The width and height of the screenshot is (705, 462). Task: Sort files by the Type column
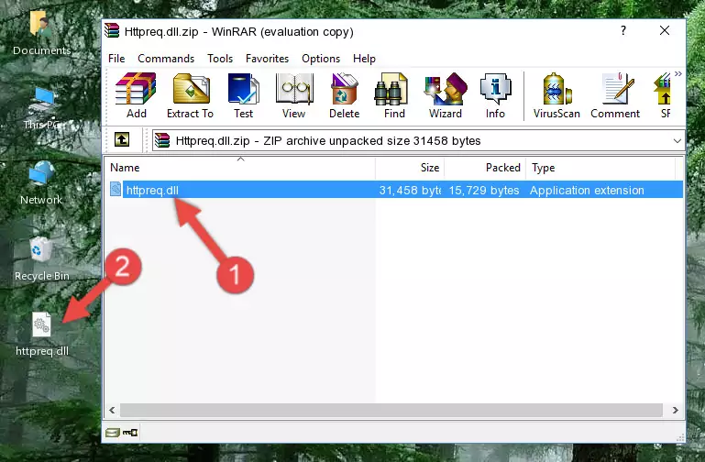(600, 168)
